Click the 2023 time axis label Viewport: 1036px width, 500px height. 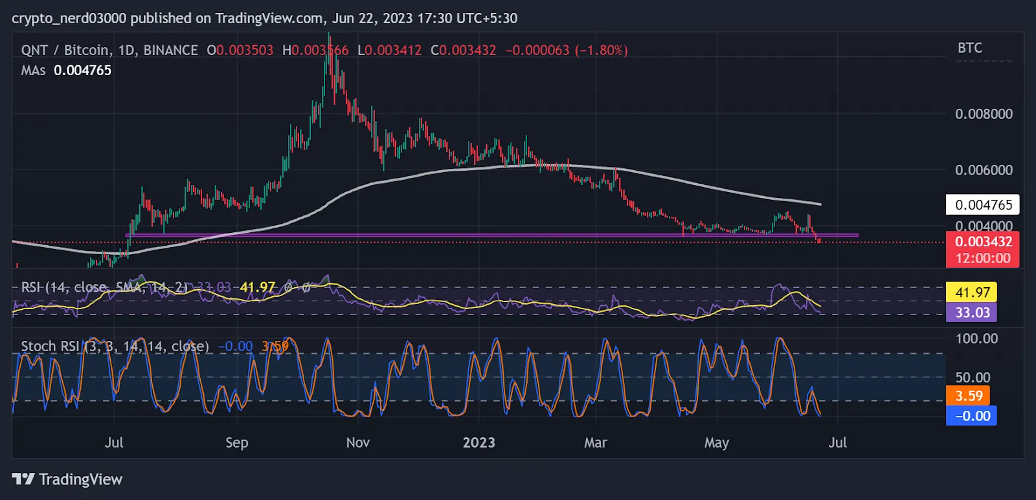point(479,442)
